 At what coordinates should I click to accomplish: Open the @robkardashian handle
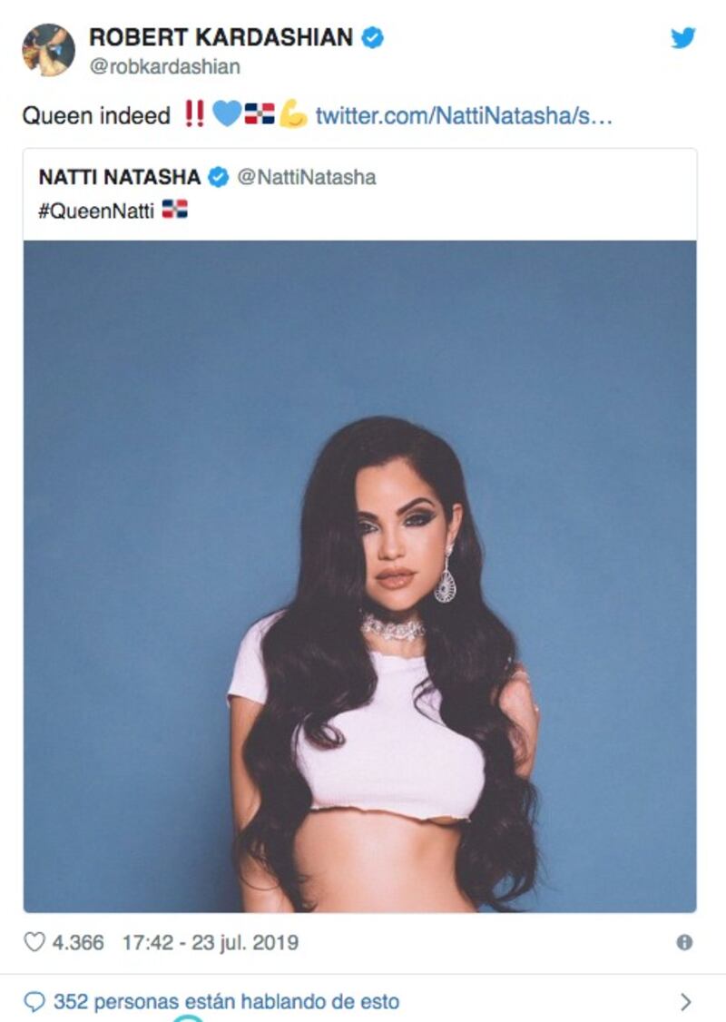165,66
